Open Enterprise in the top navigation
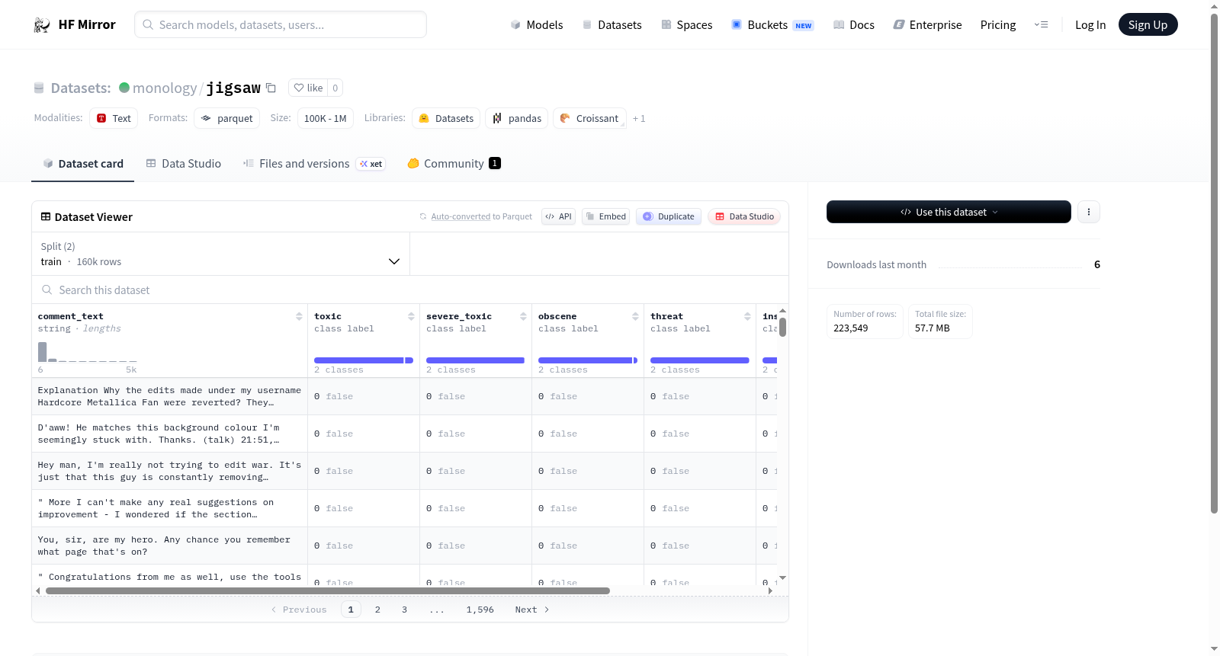The image size is (1220, 656). coord(927,25)
